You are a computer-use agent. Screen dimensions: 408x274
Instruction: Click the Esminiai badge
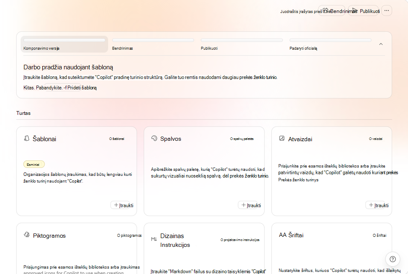pos(34,165)
